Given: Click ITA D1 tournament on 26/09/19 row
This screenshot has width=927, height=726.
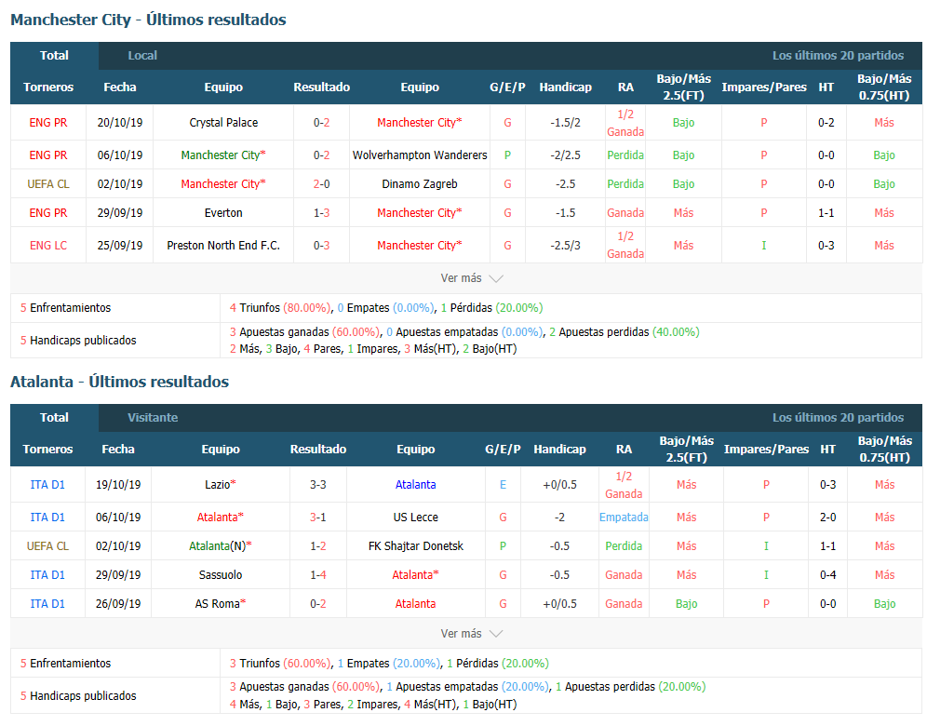Looking at the screenshot, I should click(47, 604).
